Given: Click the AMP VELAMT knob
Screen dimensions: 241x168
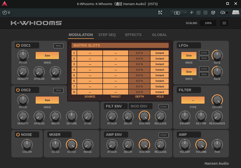Looking at the screenshot, I should click(185, 145).
